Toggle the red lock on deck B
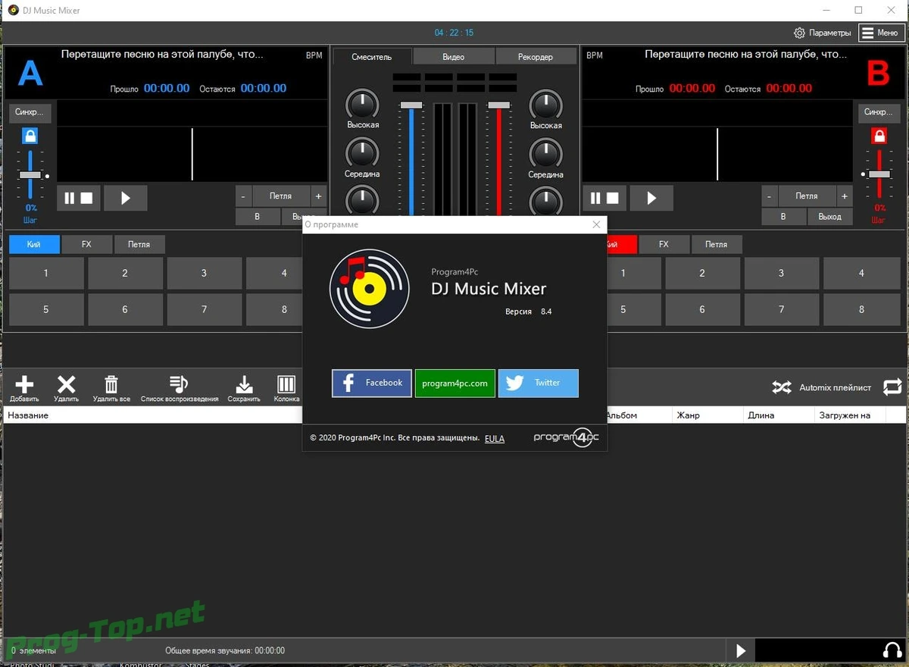909x667 pixels. pos(879,136)
